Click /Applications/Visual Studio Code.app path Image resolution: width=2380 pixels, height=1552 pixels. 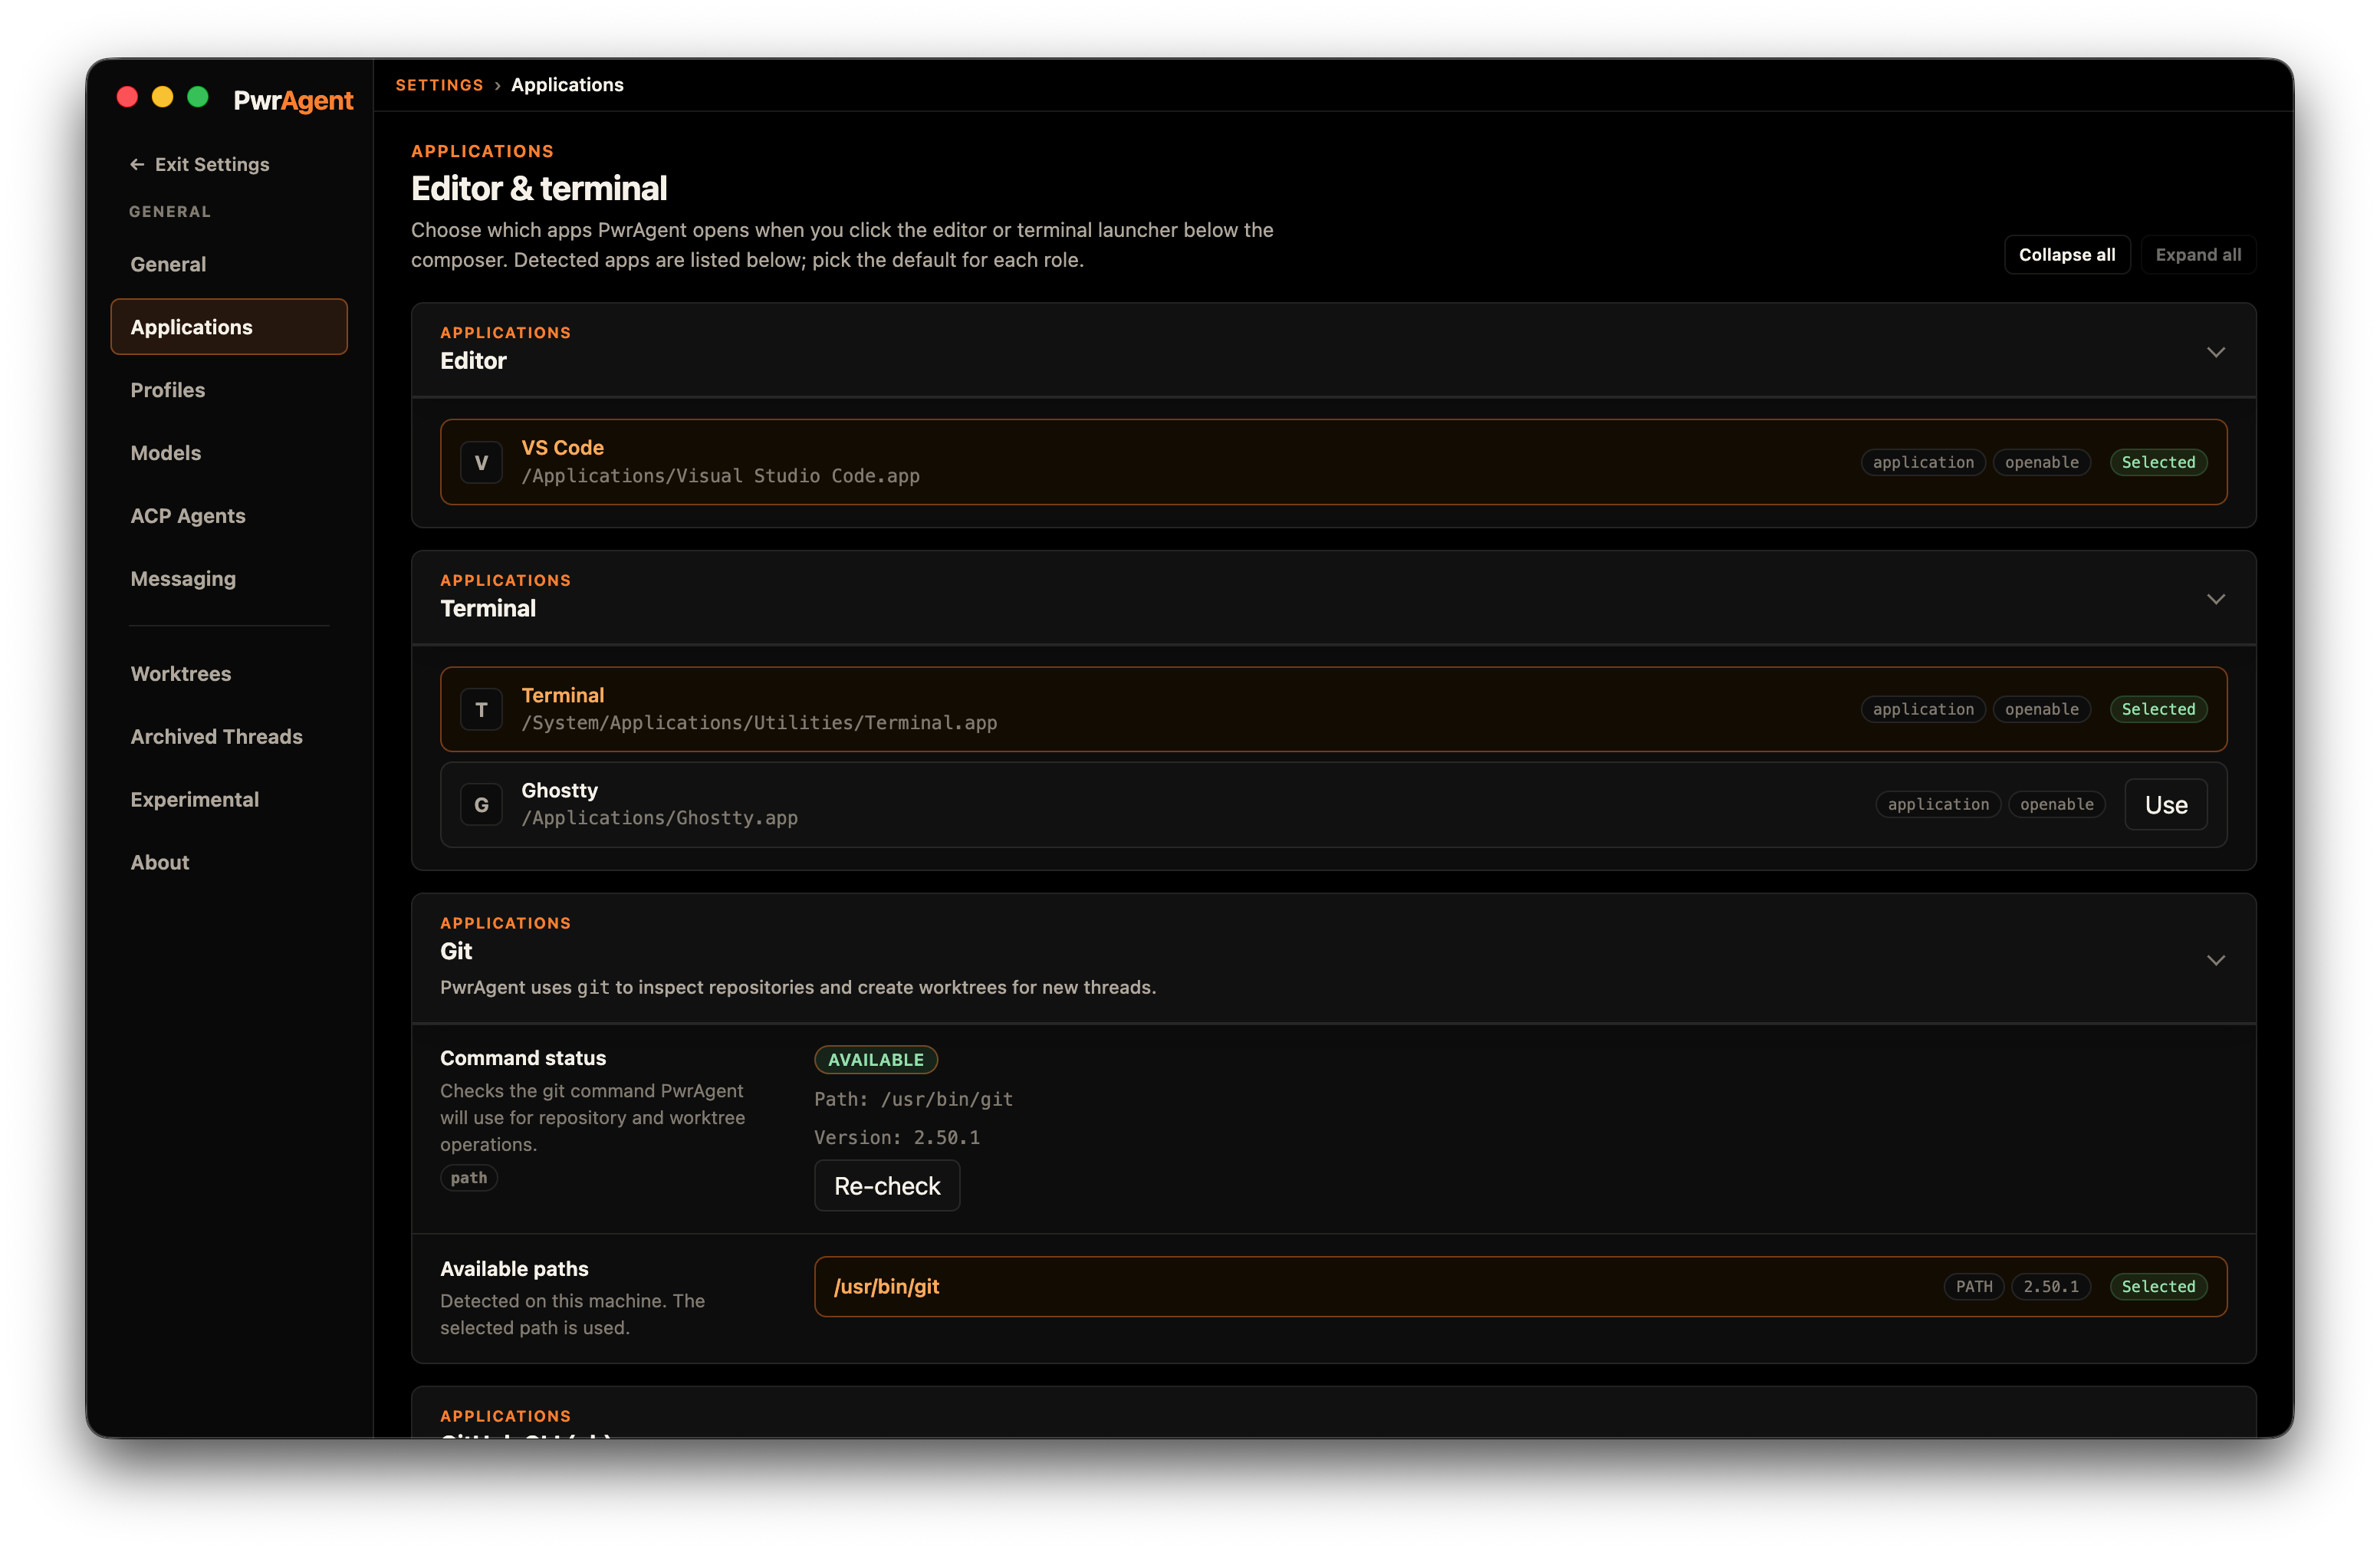pyautogui.click(x=720, y=476)
